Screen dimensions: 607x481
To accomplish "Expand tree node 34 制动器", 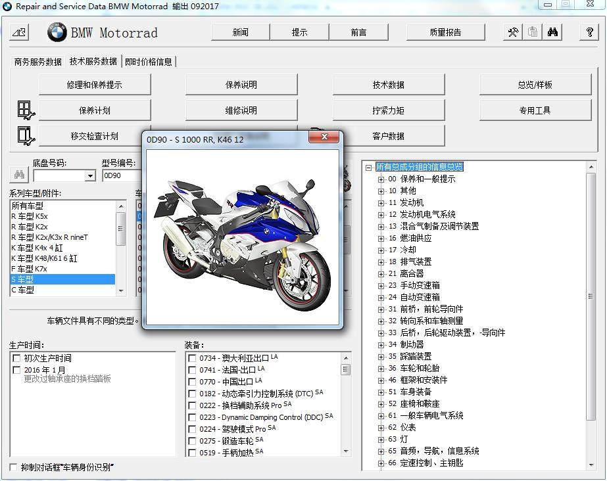I will 381,345.
